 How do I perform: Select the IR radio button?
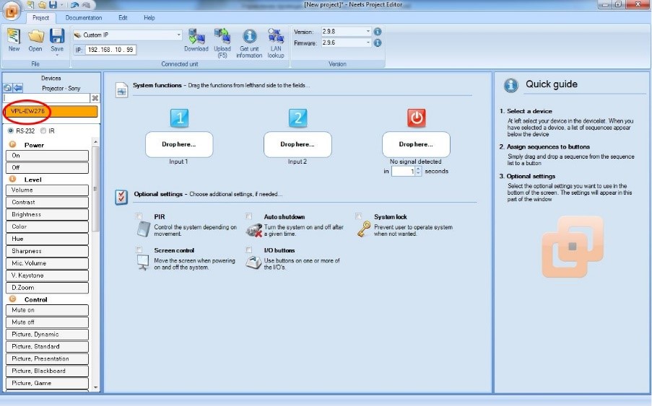(x=44, y=131)
